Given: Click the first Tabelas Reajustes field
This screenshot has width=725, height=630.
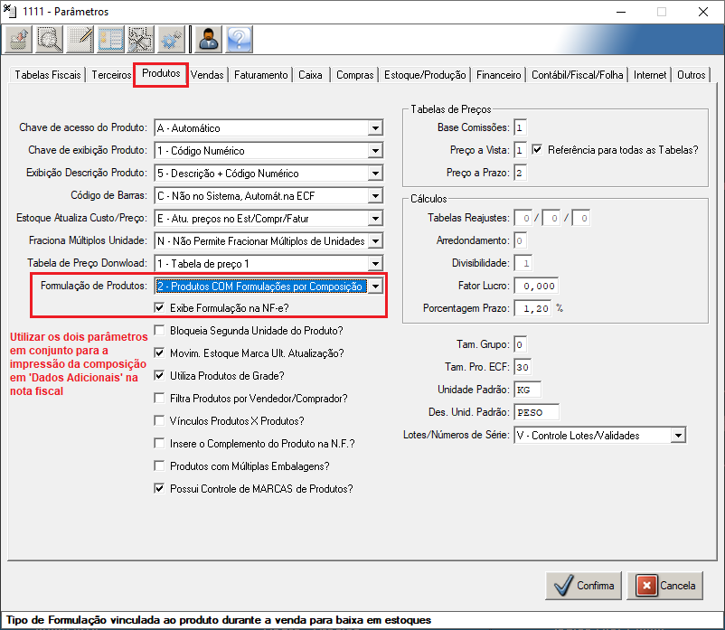Looking at the screenshot, I should [523, 218].
